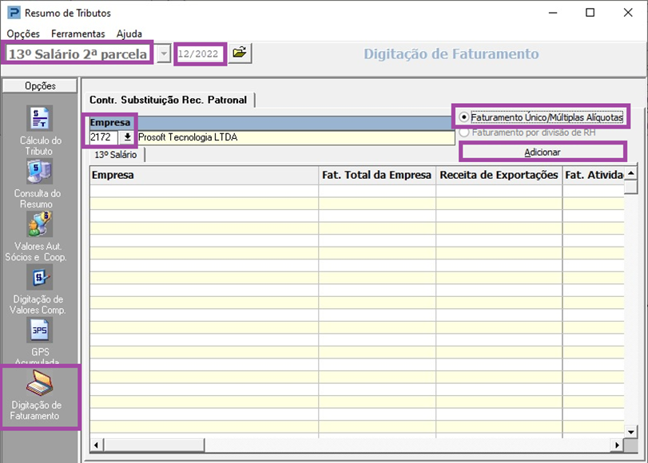Screen dimensions: 648x463
Task: Click the GPS Acumulada sidebar icon
Action: click(39, 330)
